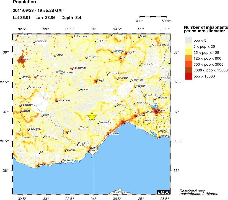Click the yellow epicenter star

click(92, 117)
